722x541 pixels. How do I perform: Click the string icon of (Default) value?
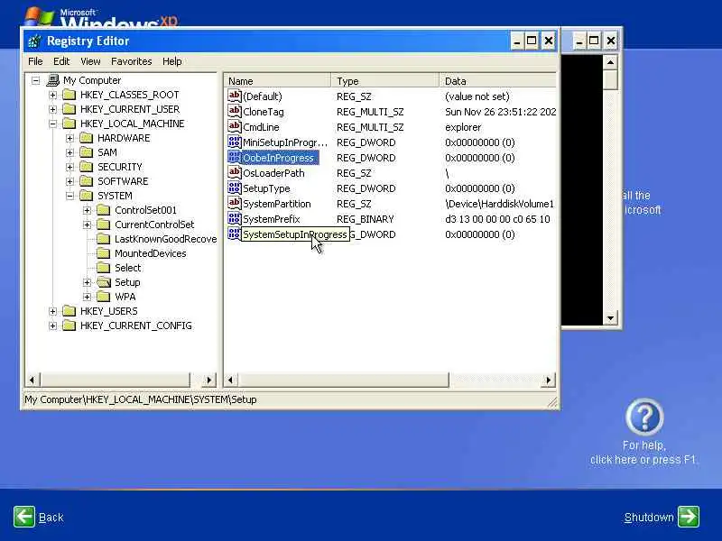pos(235,96)
